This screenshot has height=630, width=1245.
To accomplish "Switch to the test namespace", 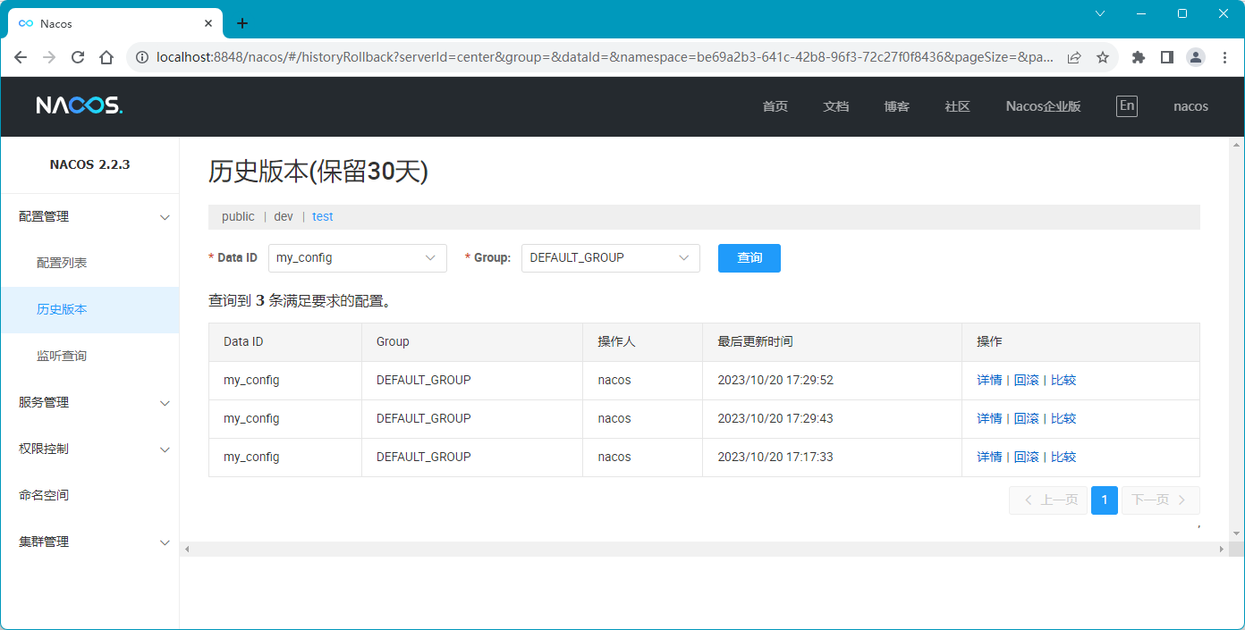I will [322, 216].
